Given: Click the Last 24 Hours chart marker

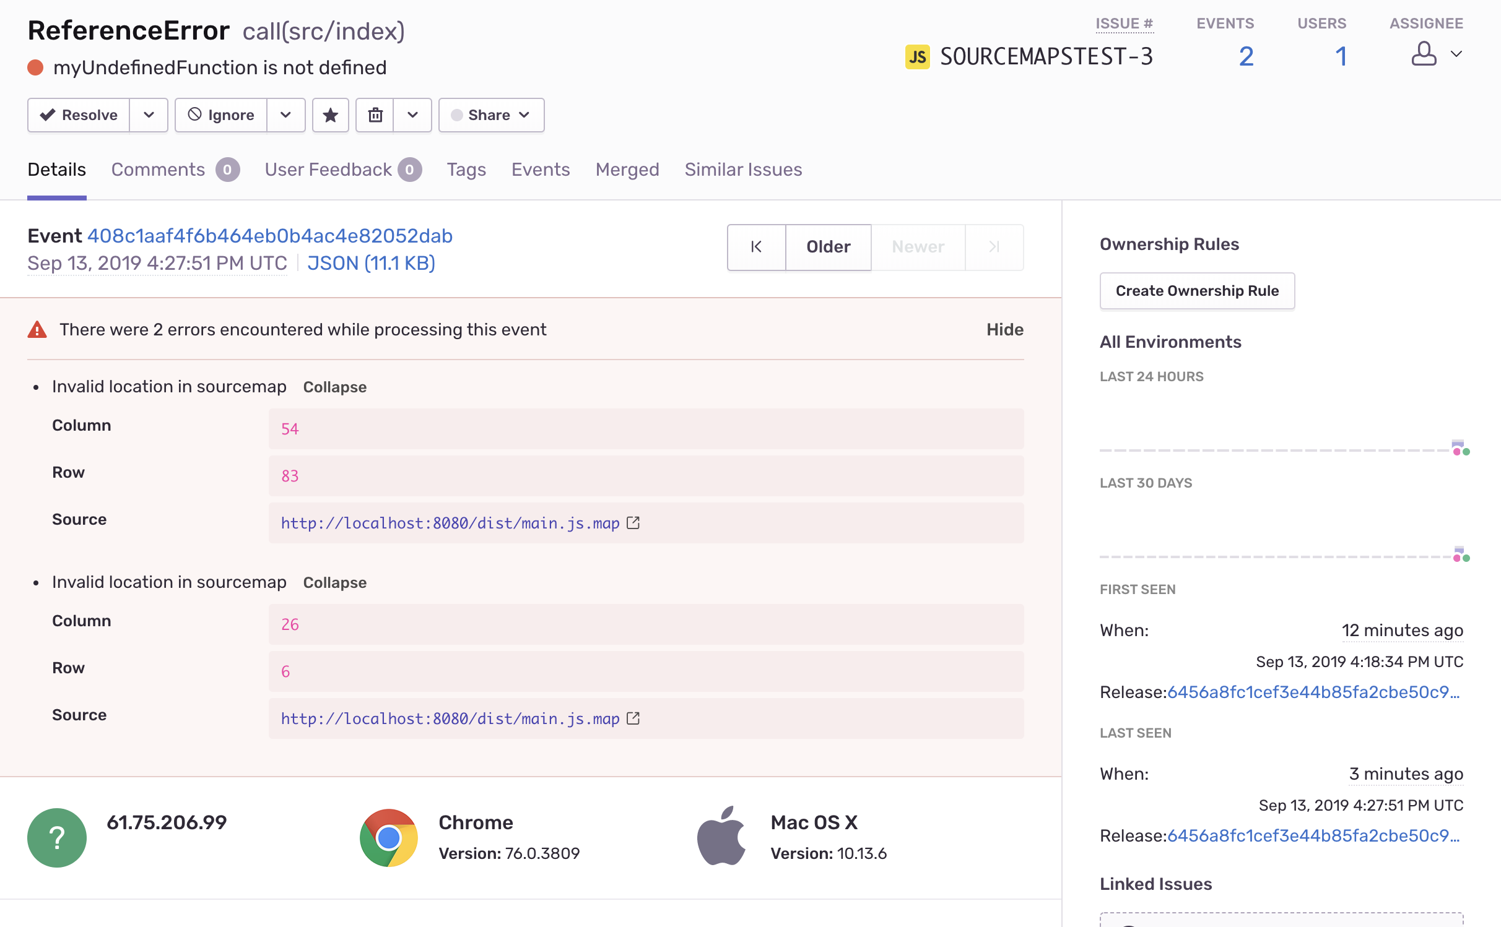Looking at the screenshot, I should (1461, 448).
